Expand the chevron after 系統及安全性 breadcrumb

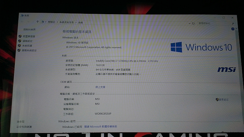76,22
